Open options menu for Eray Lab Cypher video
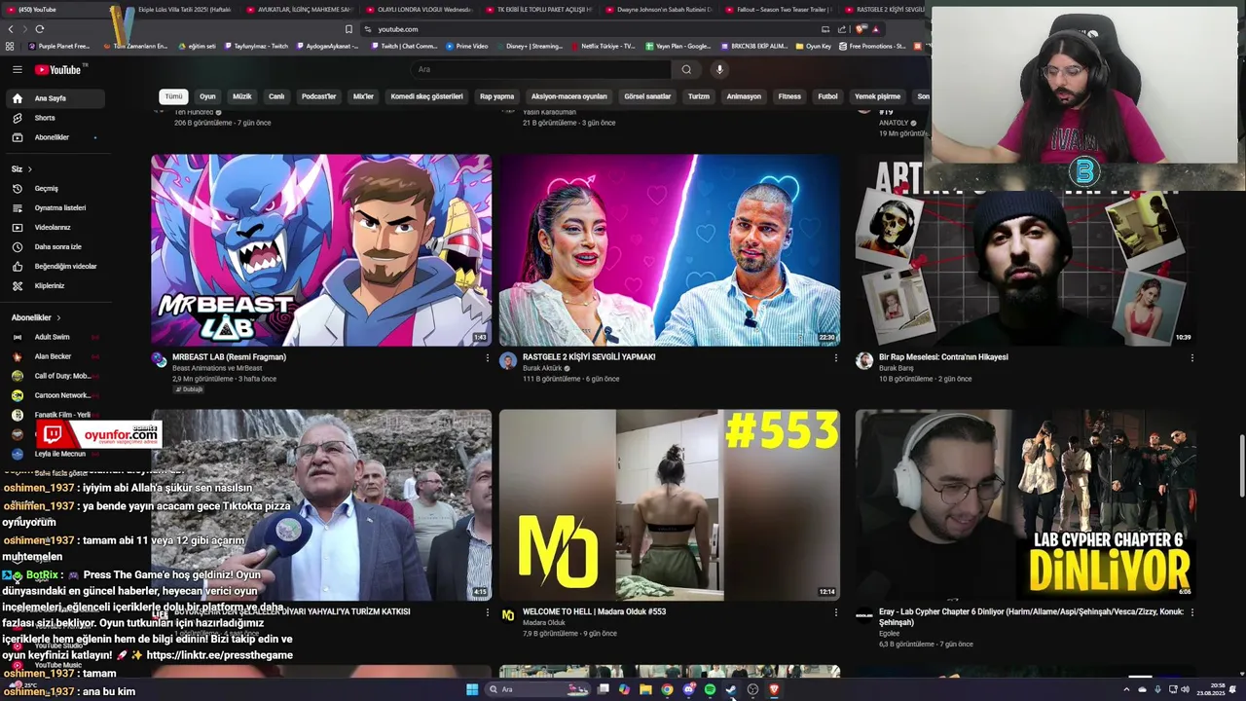Screen dimensions: 1246x701 pyautogui.click(x=1191, y=612)
